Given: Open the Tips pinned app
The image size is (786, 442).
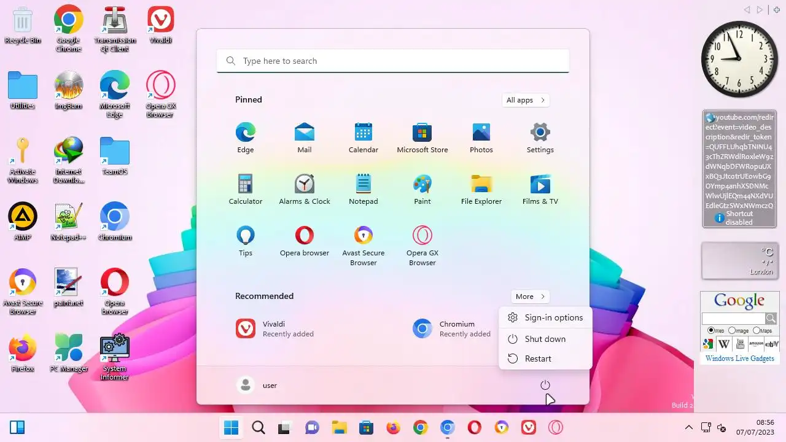Looking at the screenshot, I should (245, 241).
